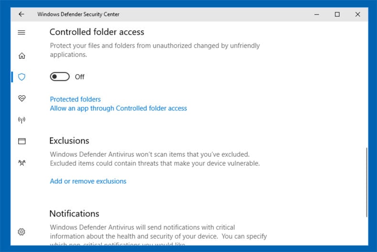Minimize the Security Center window
The height and width of the screenshot is (252, 377).
pos(317,14)
